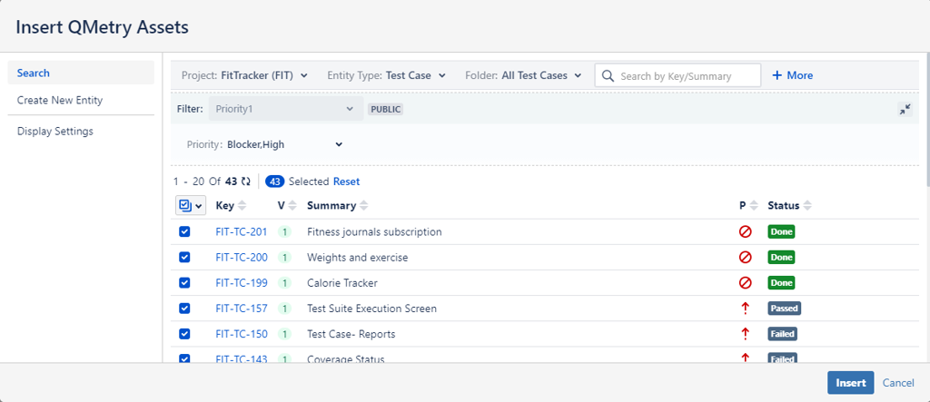Open the Project FitTracker dropdown
Screen dimensions: 930x402
click(x=244, y=75)
